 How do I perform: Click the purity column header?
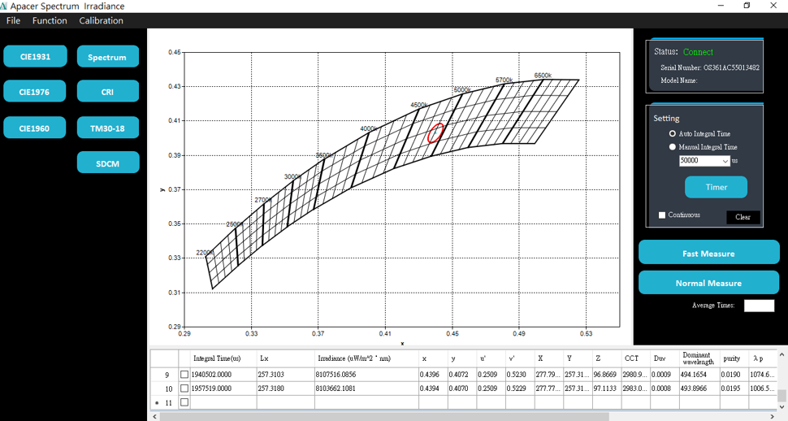[734, 358]
